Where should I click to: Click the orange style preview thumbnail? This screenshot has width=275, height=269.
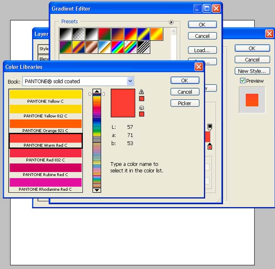click(252, 100)
